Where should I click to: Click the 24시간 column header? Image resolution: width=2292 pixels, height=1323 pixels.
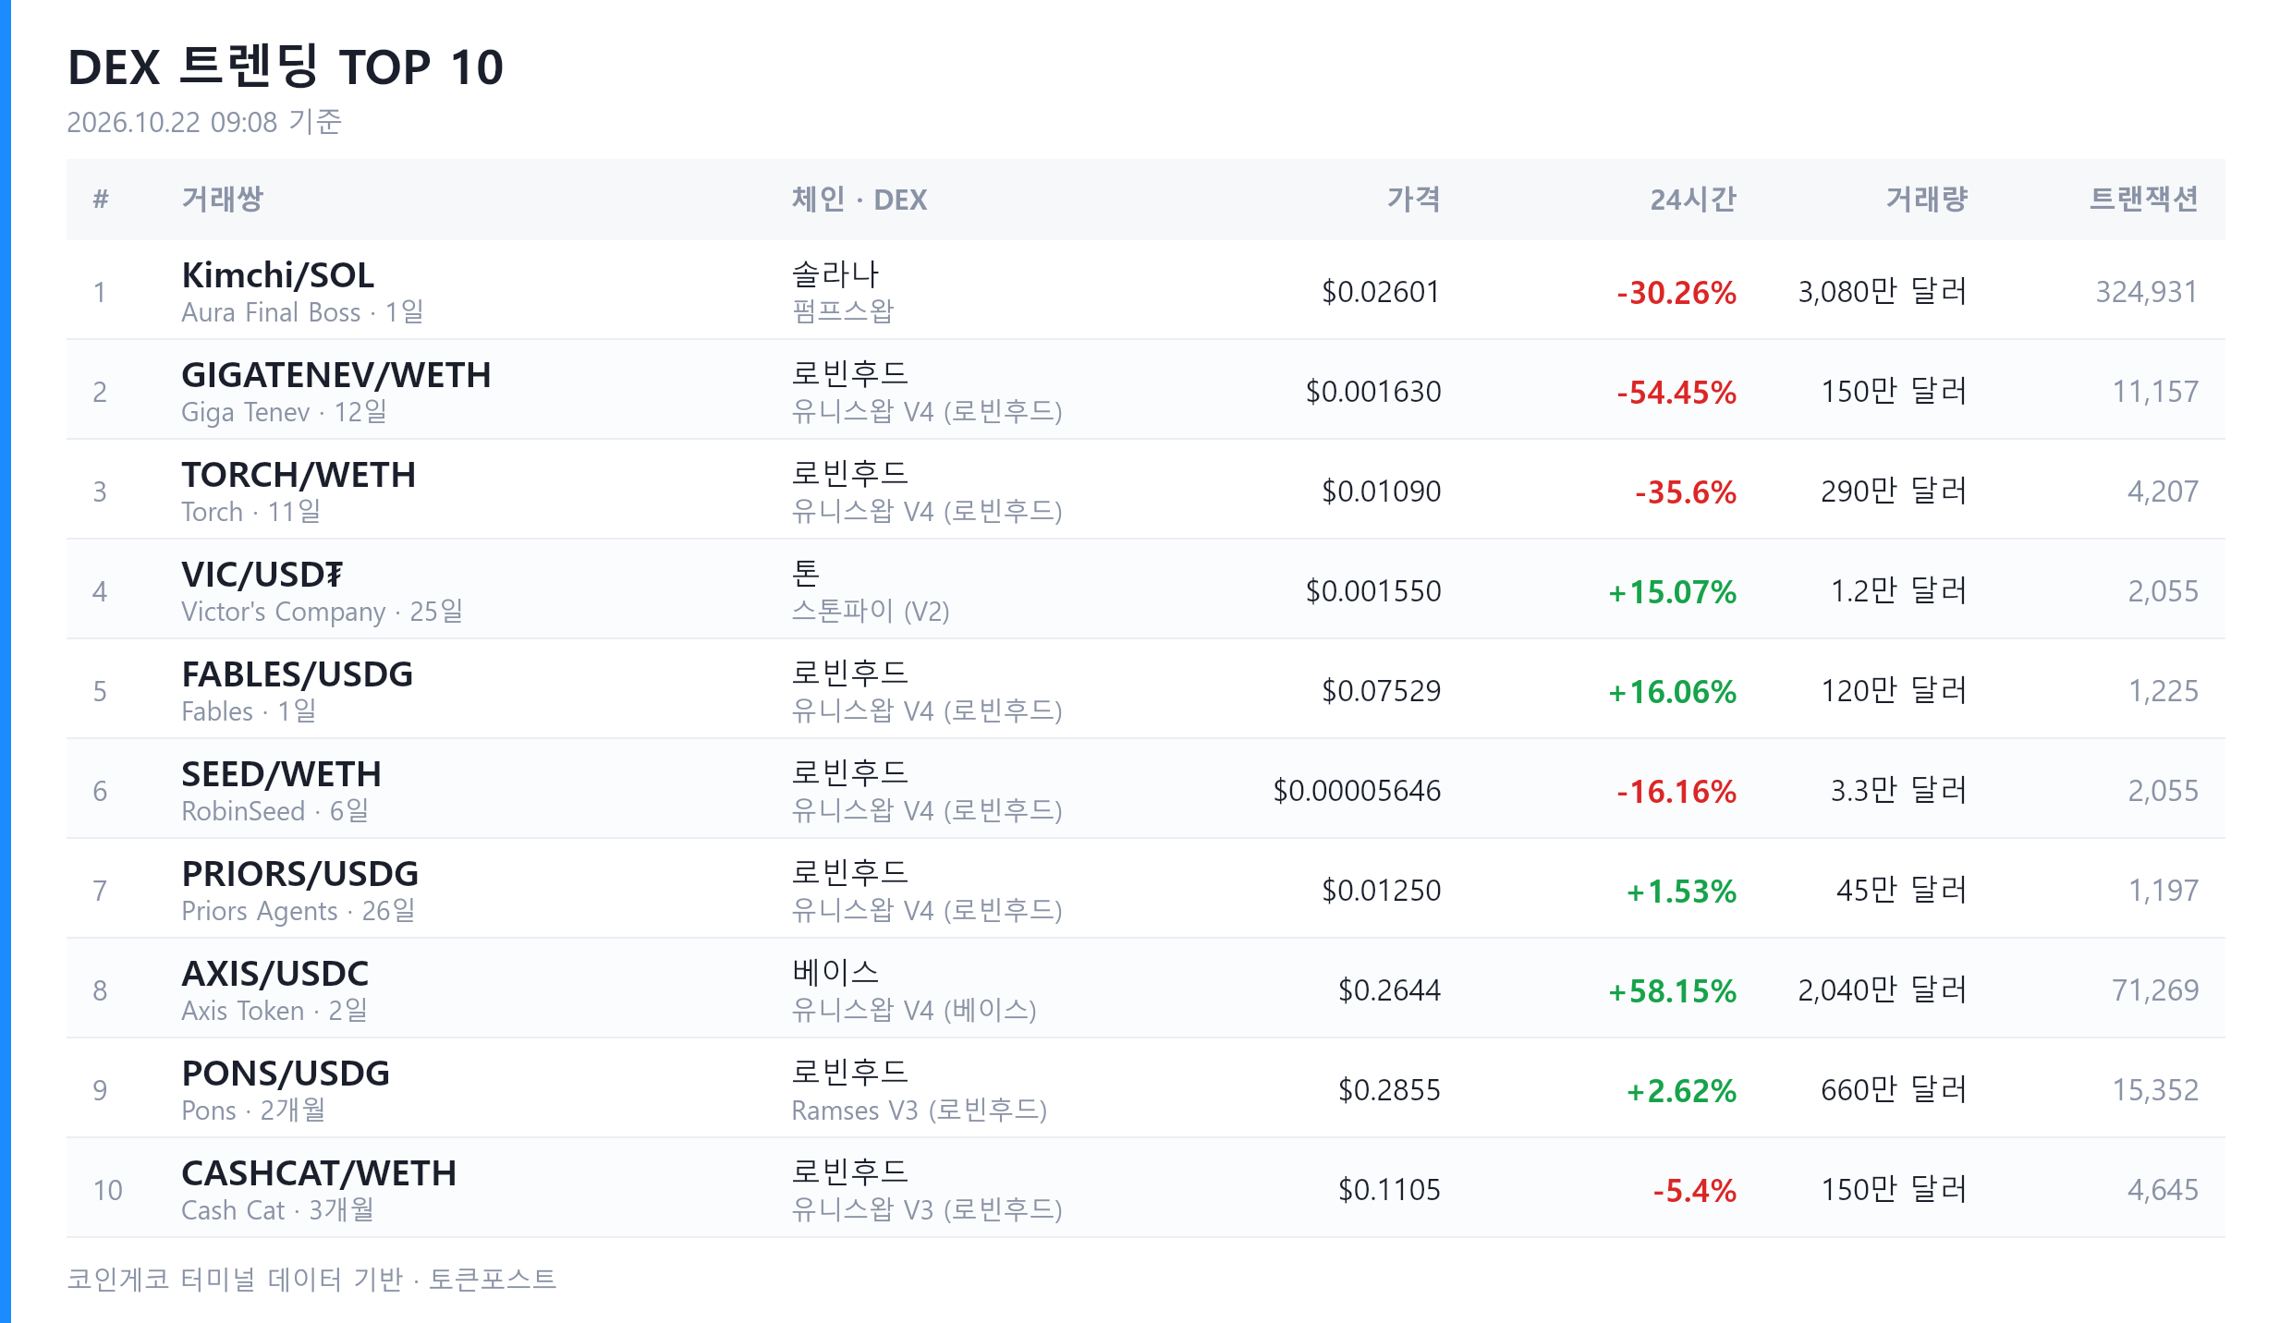(x=1693, y=199)
